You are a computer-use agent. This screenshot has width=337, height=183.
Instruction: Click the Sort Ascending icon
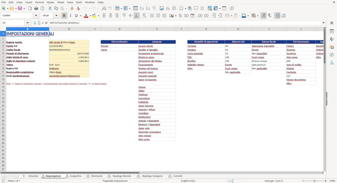(x=142, y=8)
